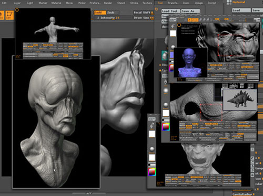Screen dimensions: 263x196
Task: Click Save in the Material palette
Action: pyautogui.click(x=257, y=10)
